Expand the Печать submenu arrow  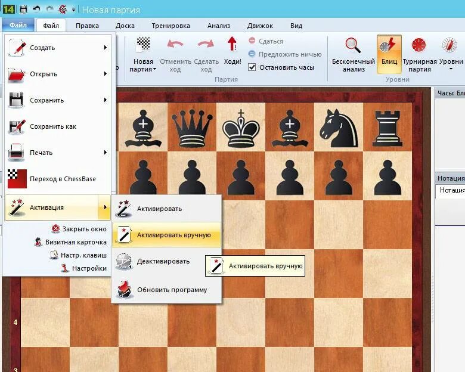pyautogui.click(x=106, y=153)
